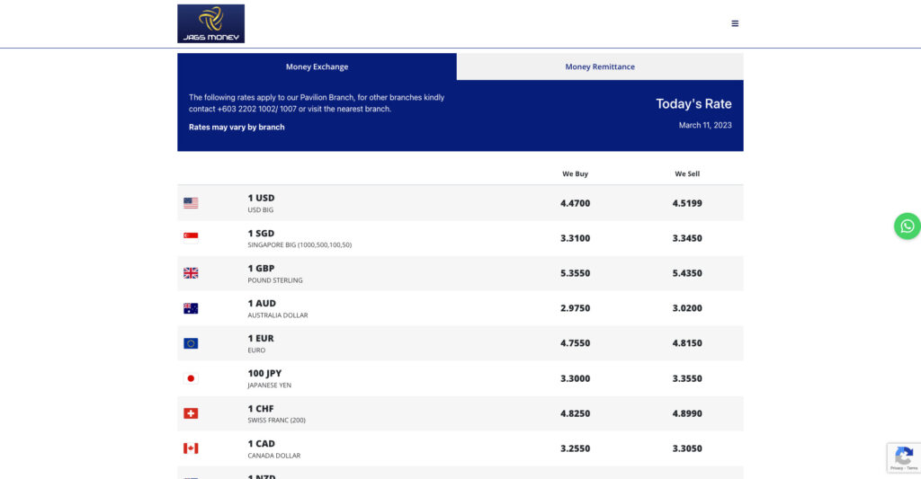Click the European Union flag icon
Viewport: 921px width, 479px height.
pyautogui.click(x=191, y=343)
